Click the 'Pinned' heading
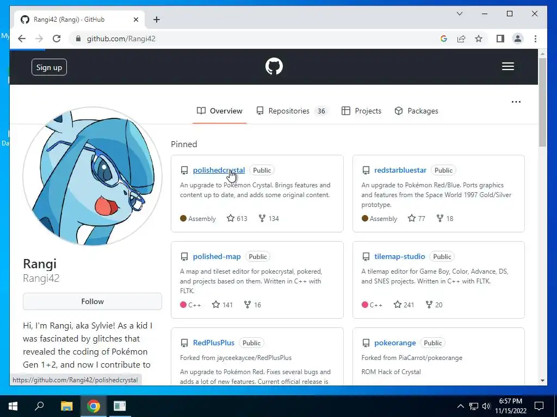The width and height of the screenshot is (557, 417). coord(184,144)
